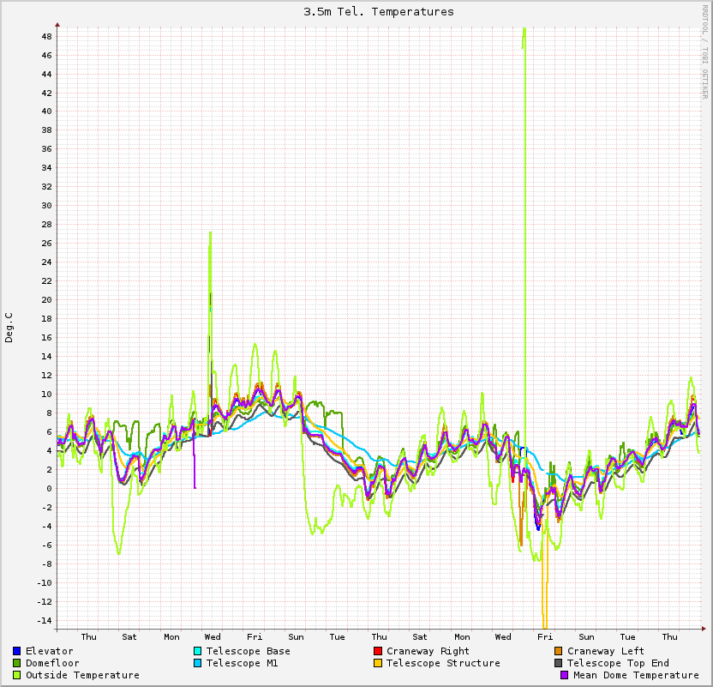Image resolution: width=713 pixels, height=687 pixels.
Task: Click the "Deg.C" y-axis label
Action: [9, 328]
